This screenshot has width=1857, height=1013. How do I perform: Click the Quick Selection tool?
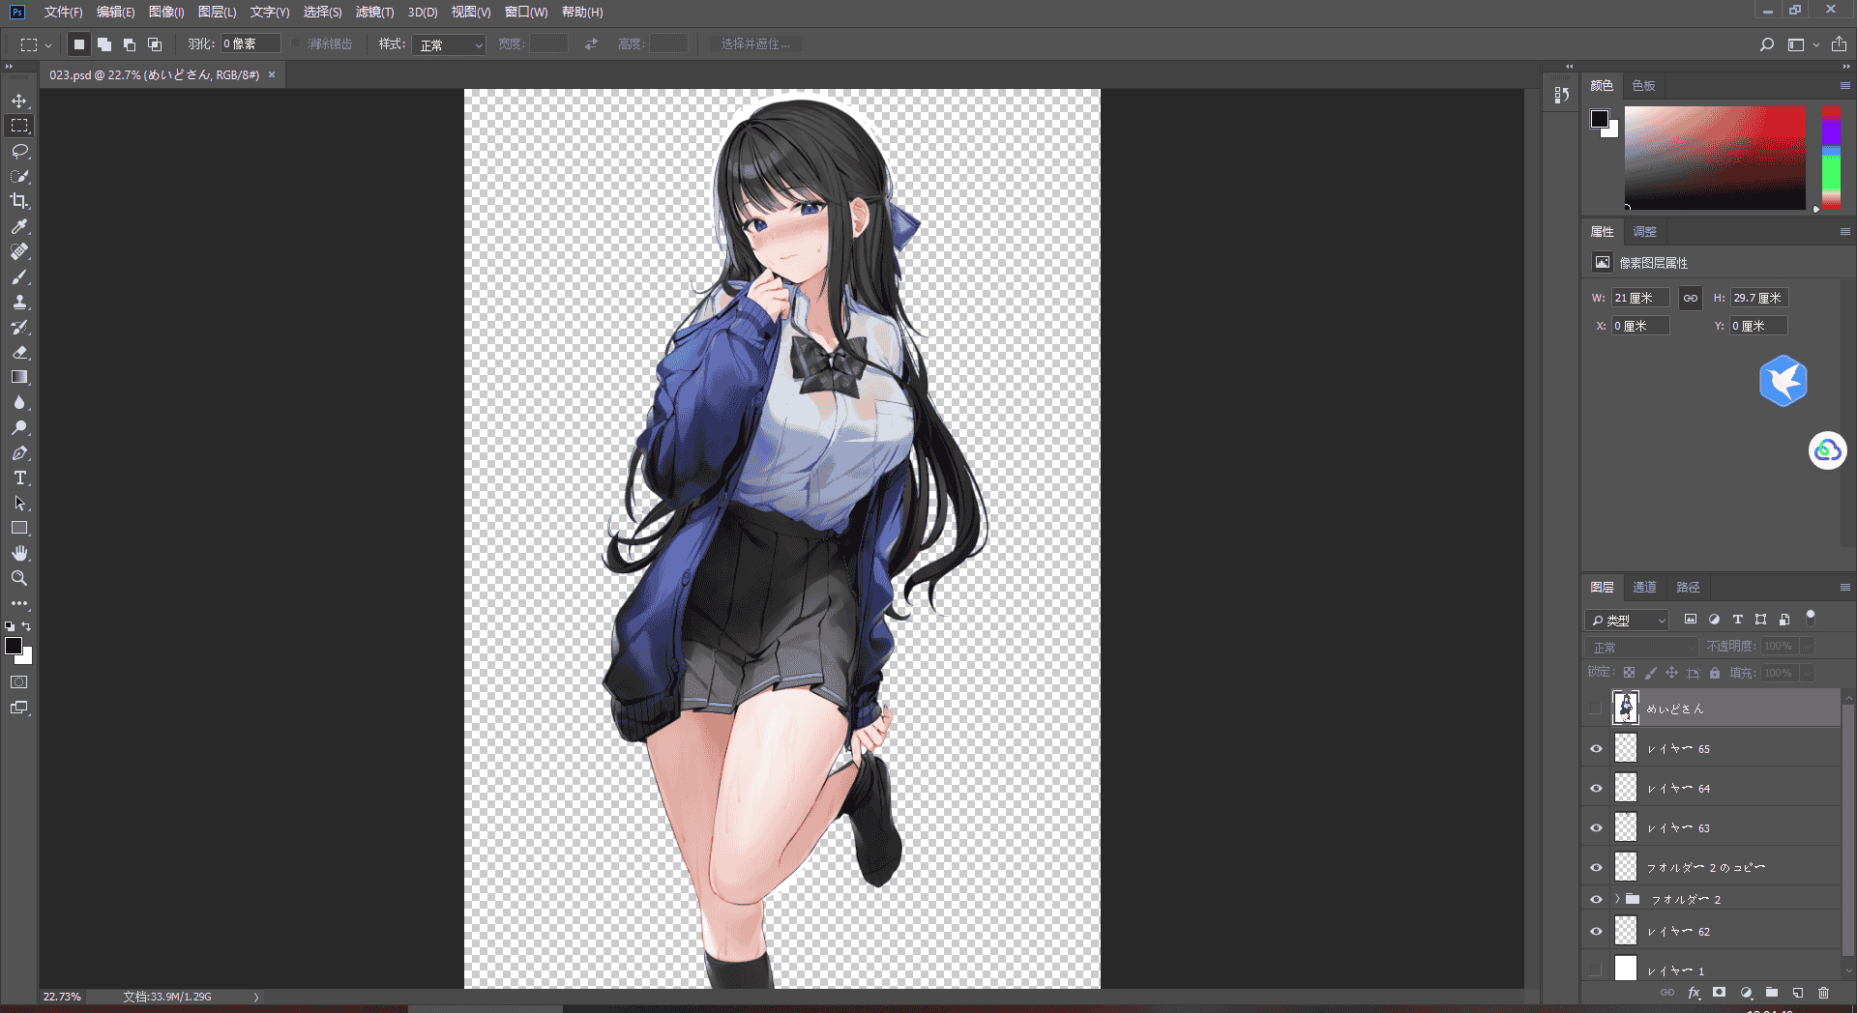(x=19, y=176)
